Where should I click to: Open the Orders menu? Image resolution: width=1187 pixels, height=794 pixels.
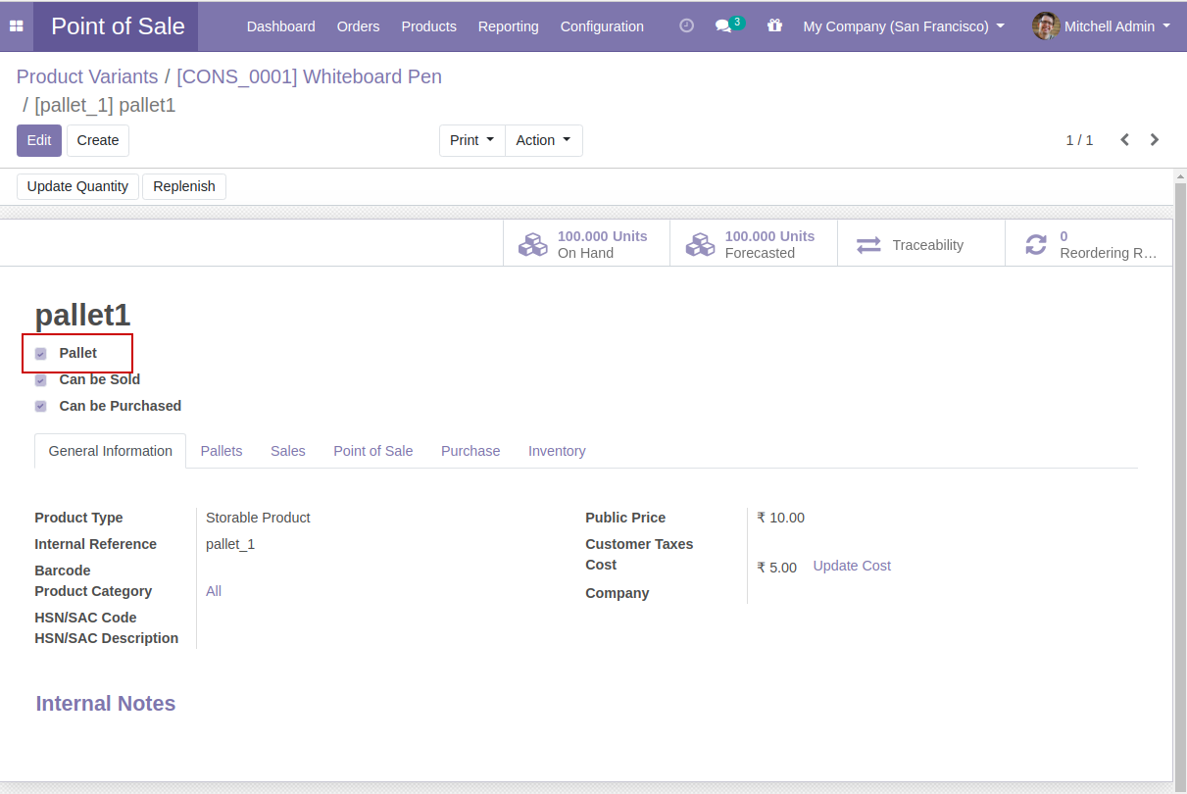(x=358, y=26)
